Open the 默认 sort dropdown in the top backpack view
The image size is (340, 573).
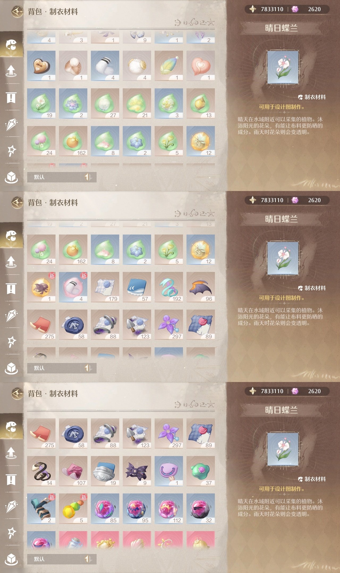[62, 177]
